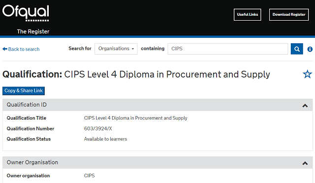
Task: Click the back arrow icon
Action: 5,49
